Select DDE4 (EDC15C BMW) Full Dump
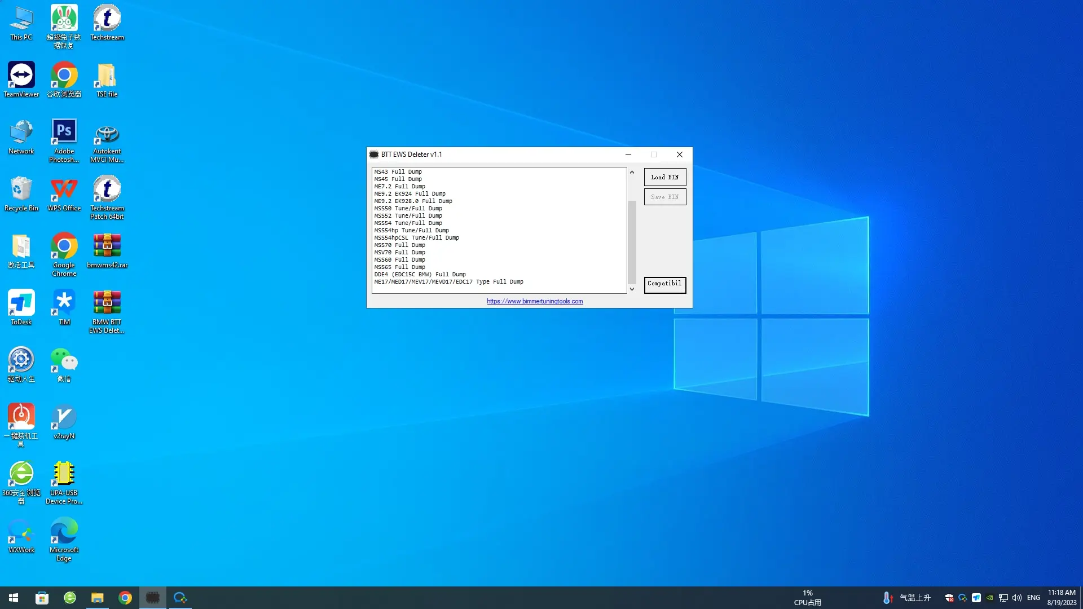 click(420, 273)
